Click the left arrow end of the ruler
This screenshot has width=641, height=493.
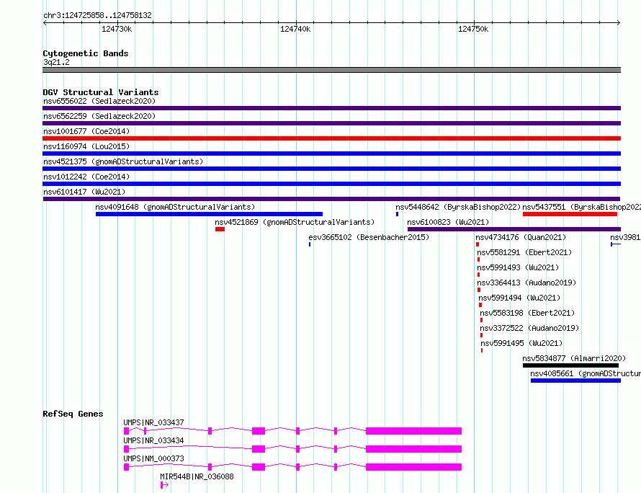click(45, 23)
